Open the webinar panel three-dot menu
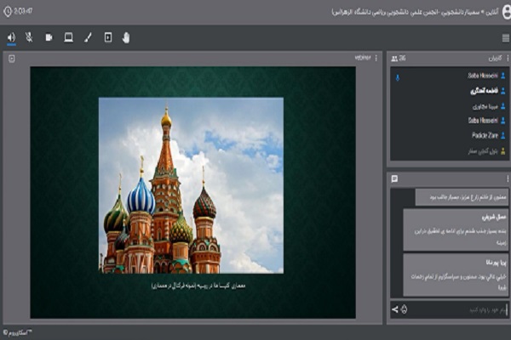This screenshot has height=340, width=511. (x=376, y=58)
